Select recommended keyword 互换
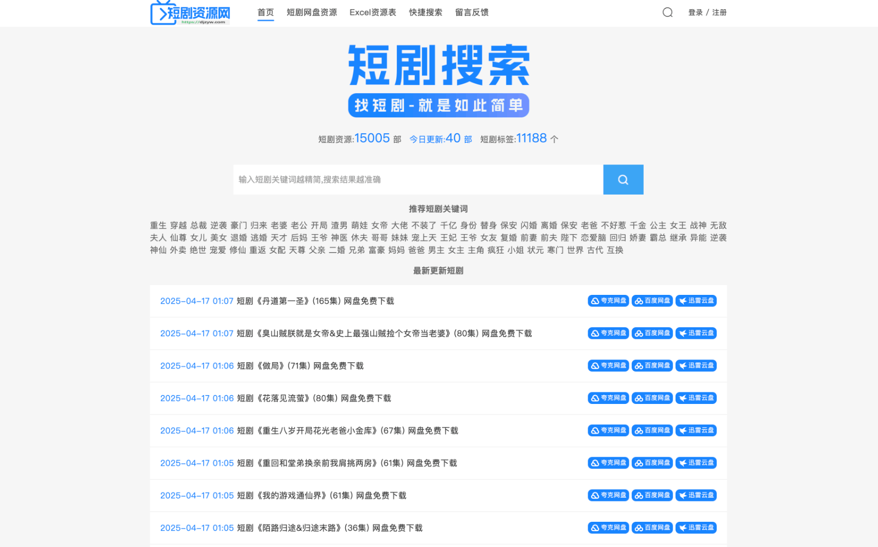The width and height of the screenshot is (878, 547). 615,250
